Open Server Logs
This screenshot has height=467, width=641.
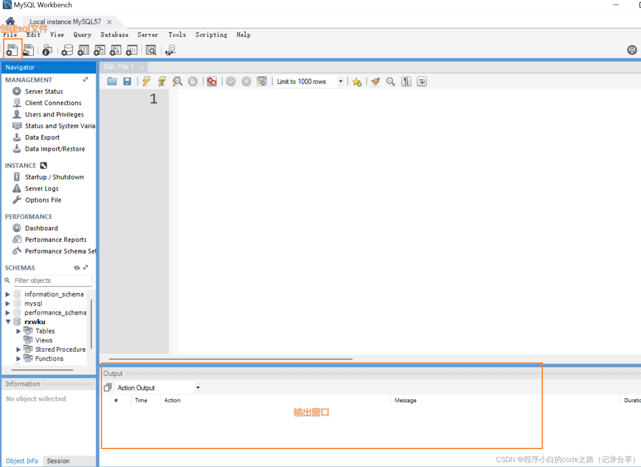42,188
